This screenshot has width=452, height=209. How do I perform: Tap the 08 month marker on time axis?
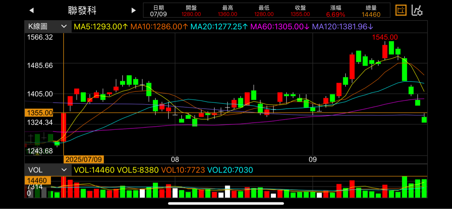pyautogui.click(x=175, y=159)
